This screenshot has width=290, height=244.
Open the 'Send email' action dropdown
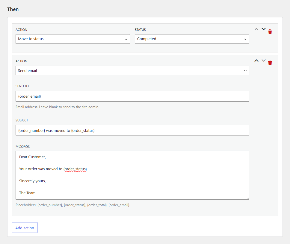pyautogui.click(x=132, y=70)
